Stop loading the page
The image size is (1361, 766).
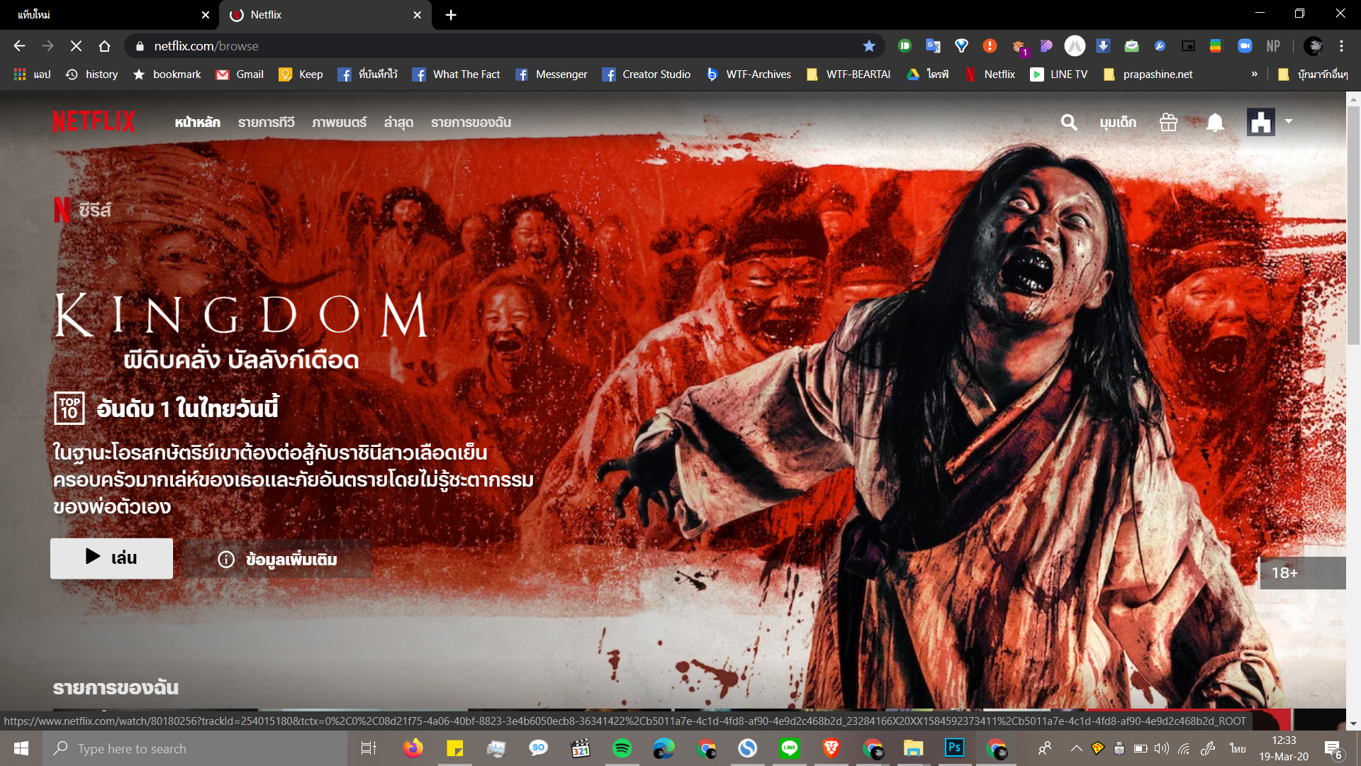(x=76, y=46)
